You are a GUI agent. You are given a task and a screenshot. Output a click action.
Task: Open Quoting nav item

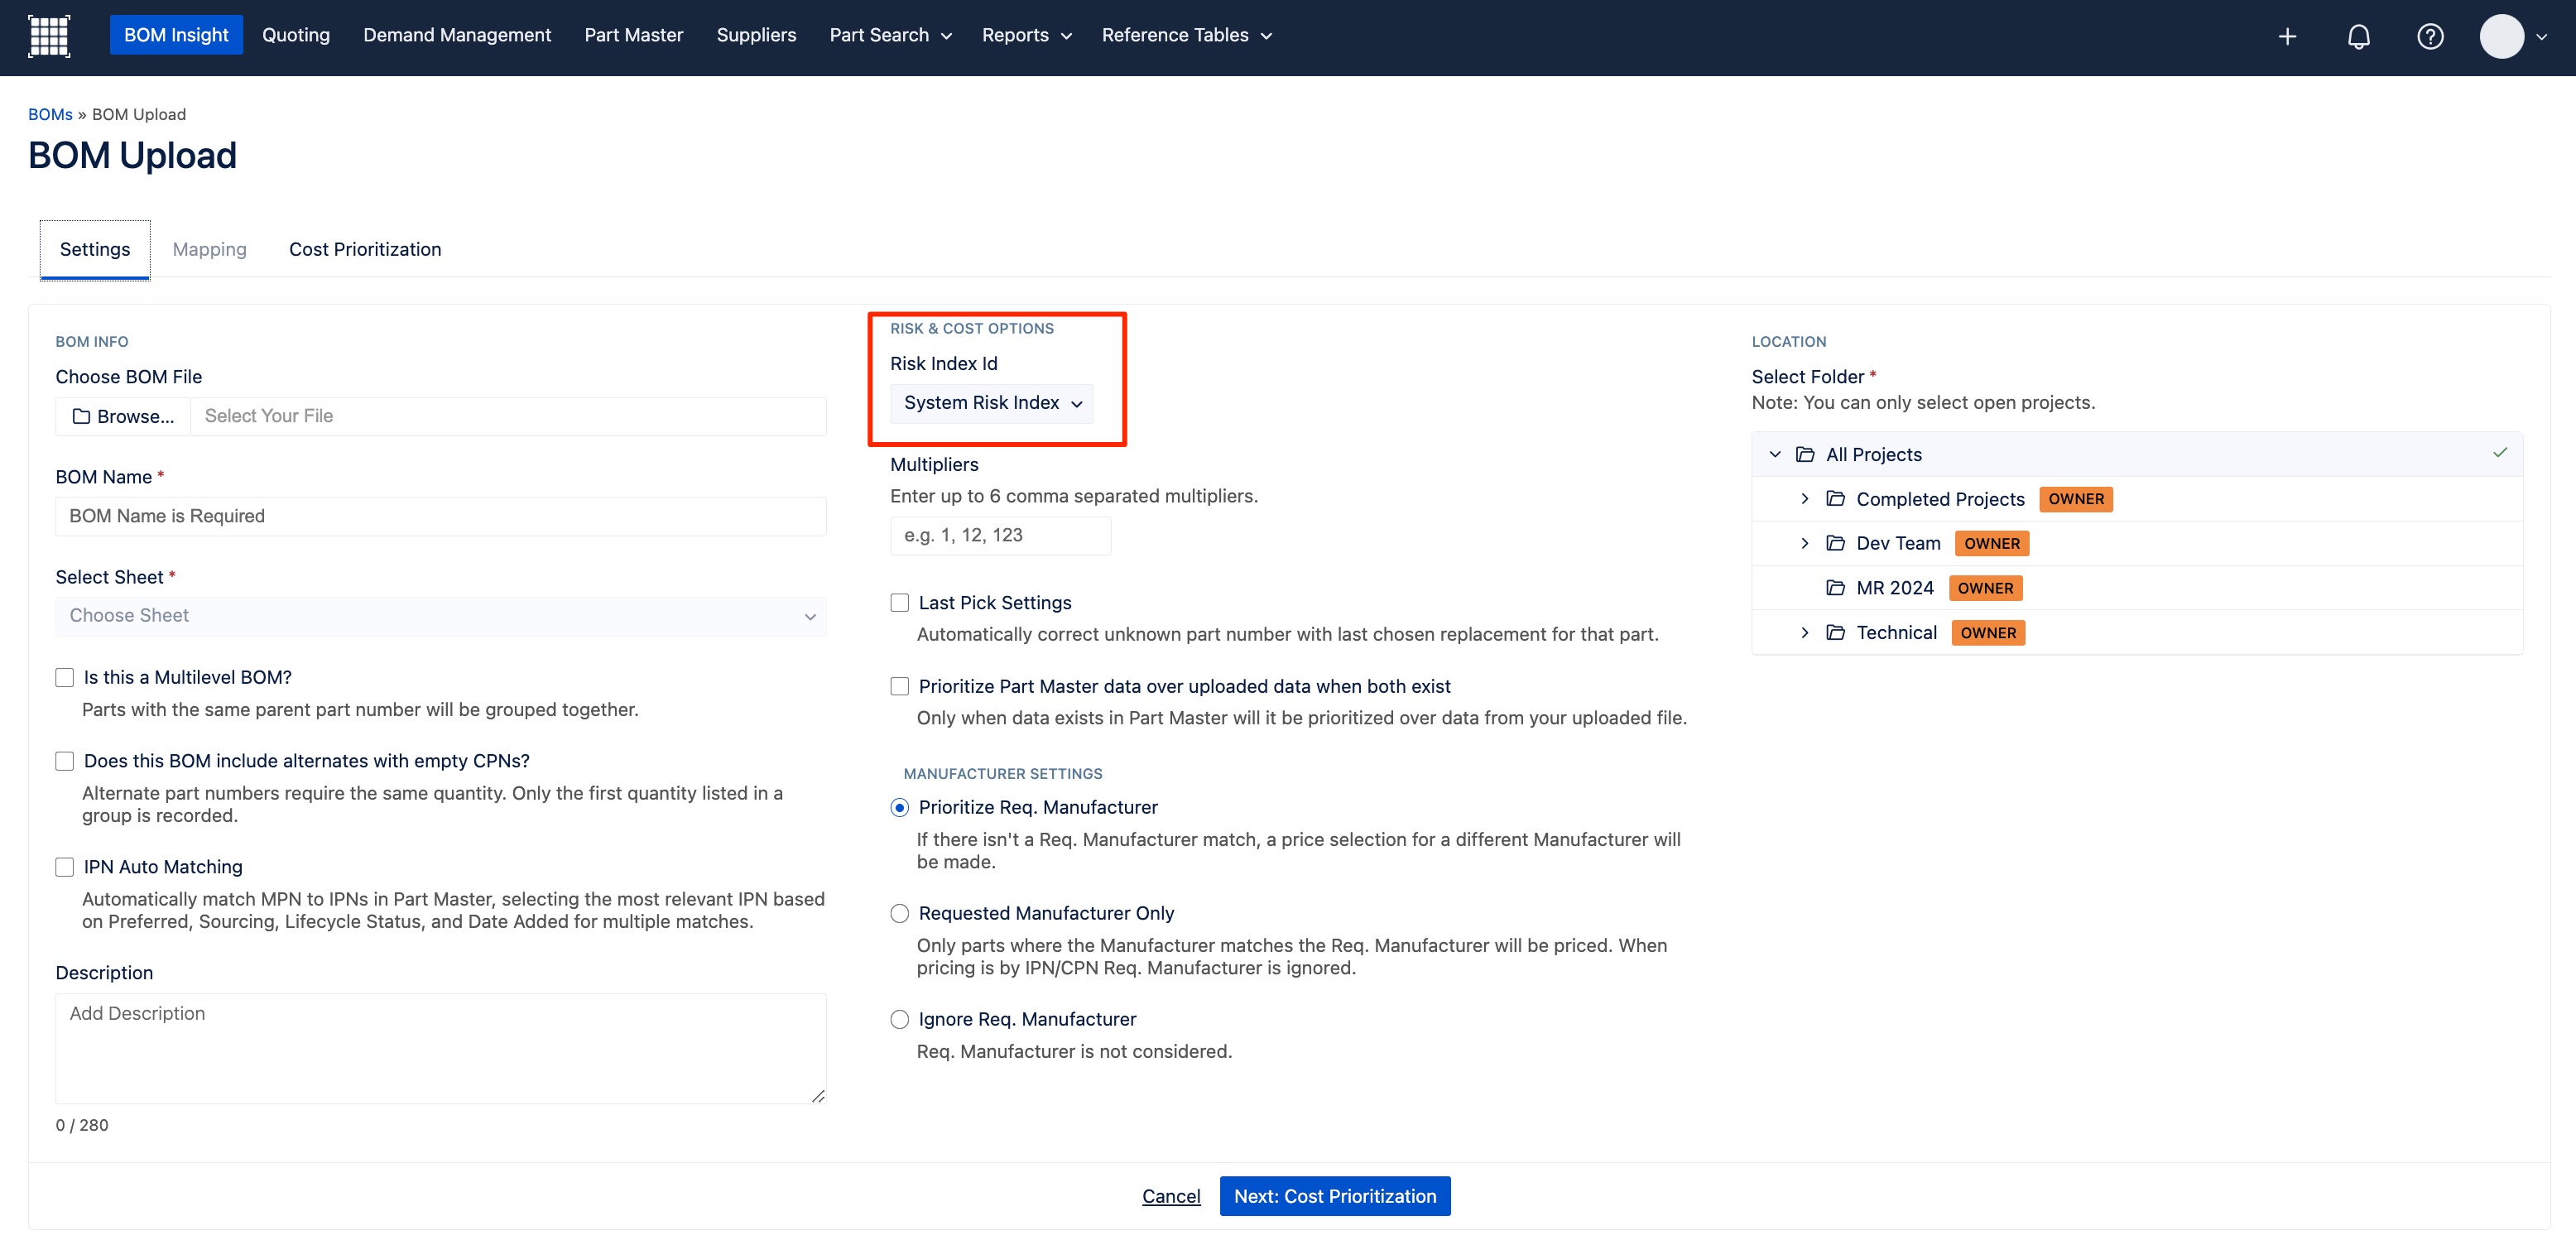296,35
